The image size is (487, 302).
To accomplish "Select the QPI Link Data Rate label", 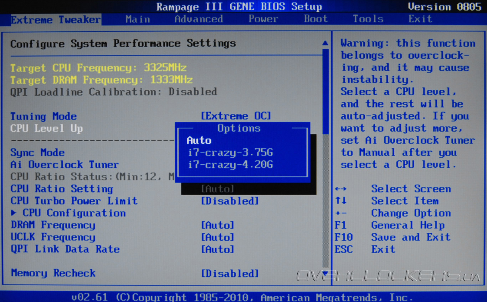I will click(65, 249).
